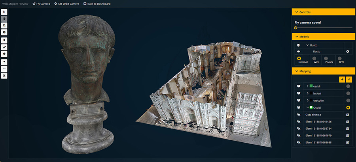Viewport: 356px width, 162px height.
Task: Click the Busto model cube icon
Action: pyautogui.click(x=299, y=45)
